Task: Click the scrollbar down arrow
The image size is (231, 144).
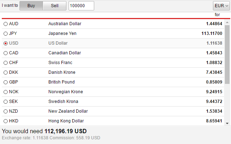Action: pos(227,123)
